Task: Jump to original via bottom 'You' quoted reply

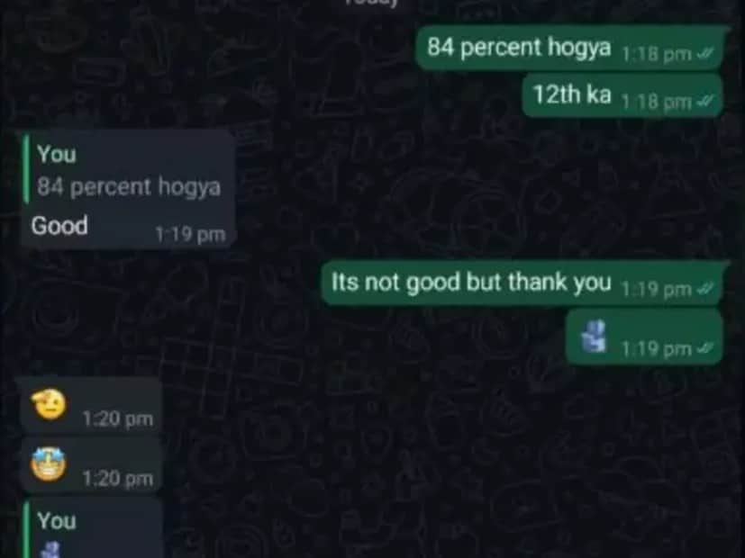Action: [93, 529]
